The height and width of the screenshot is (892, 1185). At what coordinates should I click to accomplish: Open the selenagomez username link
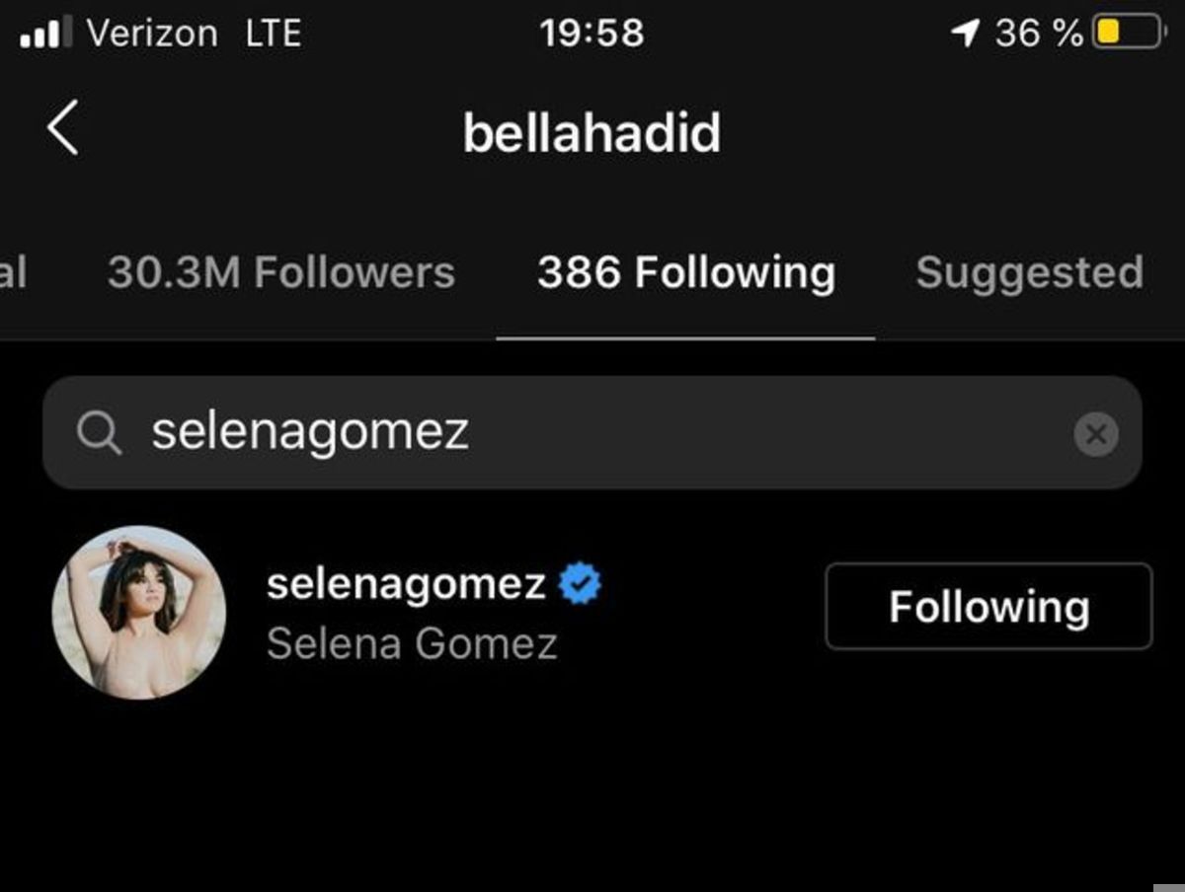click(x=406, y=584)
